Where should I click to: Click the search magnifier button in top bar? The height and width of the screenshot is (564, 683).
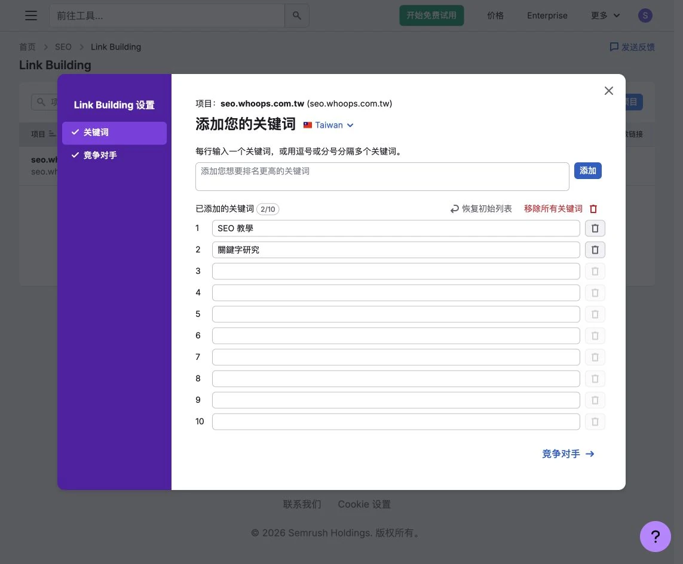click(x=296, y=16)
